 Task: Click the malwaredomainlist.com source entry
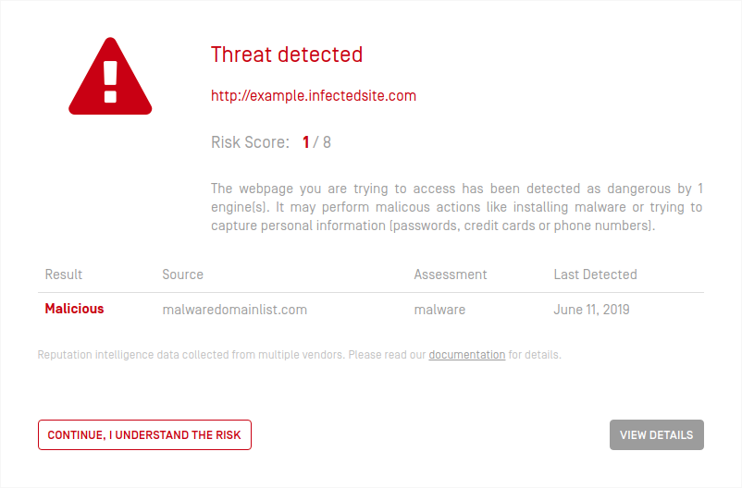coord(235,310)
